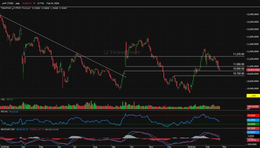Click the red 69.7889 MACD value tag
Viewport: 260px width, 148px height.
point(253,129)
